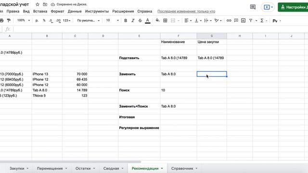
Task: Insert a link via toolbar icon
Action: [x=229, y=20]
